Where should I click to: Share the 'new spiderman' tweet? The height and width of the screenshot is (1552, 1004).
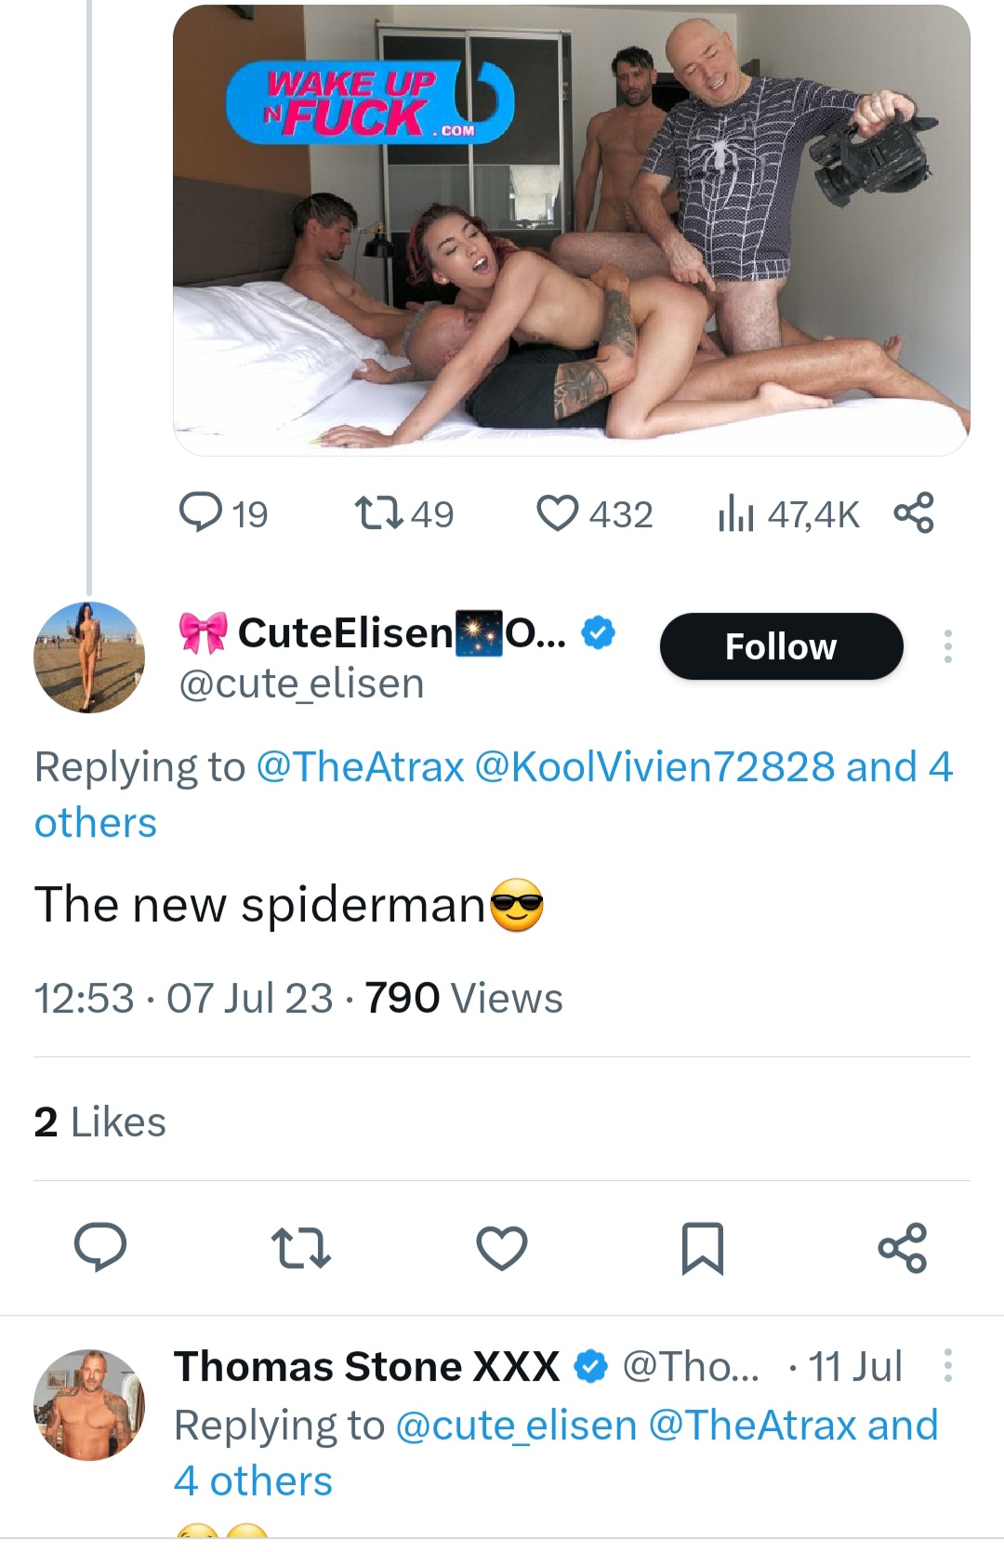tap(903, 1247)
